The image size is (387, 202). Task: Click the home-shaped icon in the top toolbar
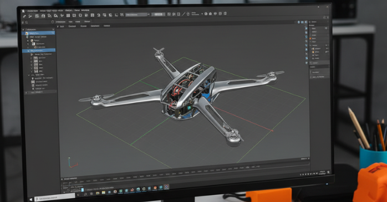pos(210,14)
